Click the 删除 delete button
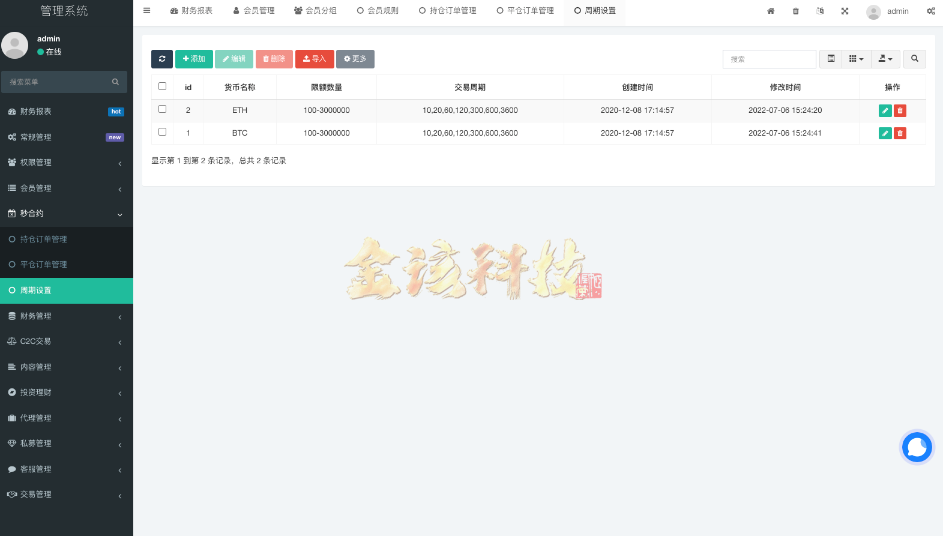The image size is (943, 536). (x=274, y=59)
